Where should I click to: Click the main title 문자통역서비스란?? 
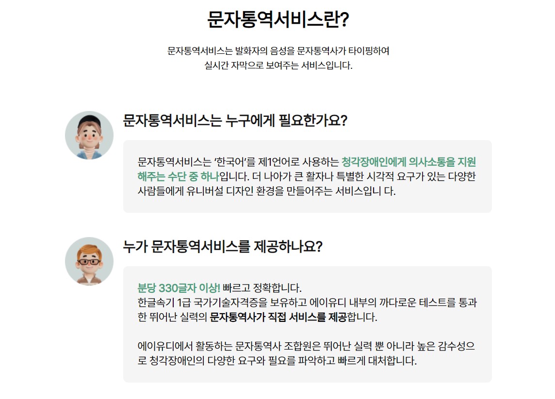(x=278, y=19)
